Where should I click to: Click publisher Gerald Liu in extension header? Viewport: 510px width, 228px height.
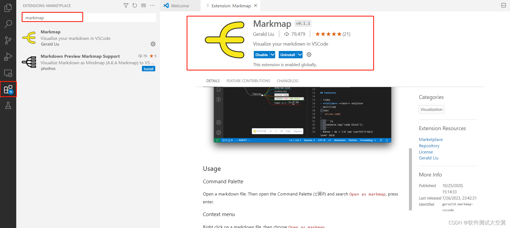[x=264, y=34]
